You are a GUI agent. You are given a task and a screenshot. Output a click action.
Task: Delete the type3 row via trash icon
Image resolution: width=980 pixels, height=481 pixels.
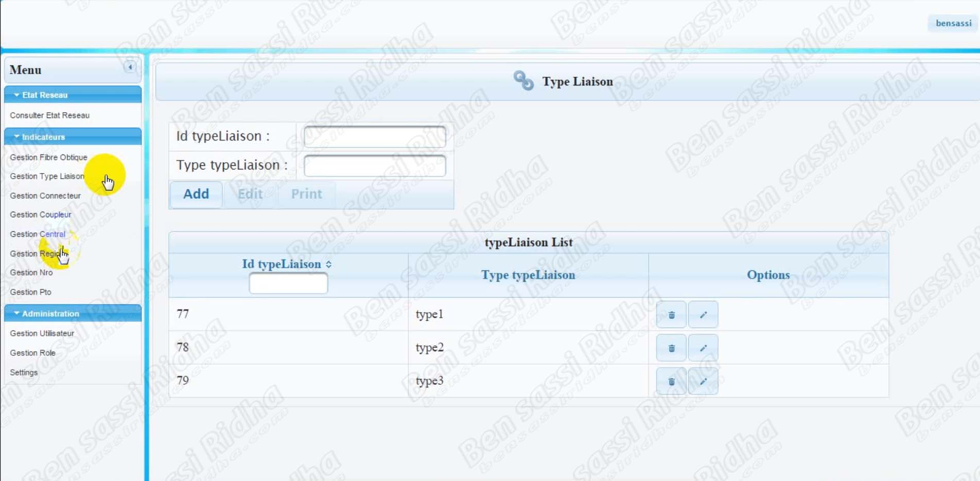tap(671, 382)
